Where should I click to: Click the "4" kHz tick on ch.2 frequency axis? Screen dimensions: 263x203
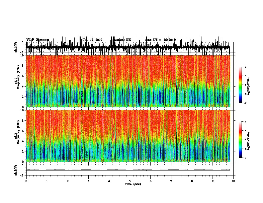23,141
